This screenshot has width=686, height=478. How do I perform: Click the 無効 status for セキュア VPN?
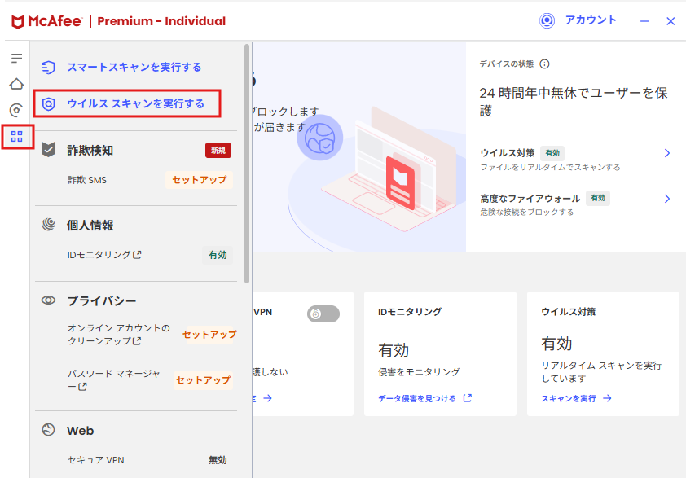click(218, 460)
